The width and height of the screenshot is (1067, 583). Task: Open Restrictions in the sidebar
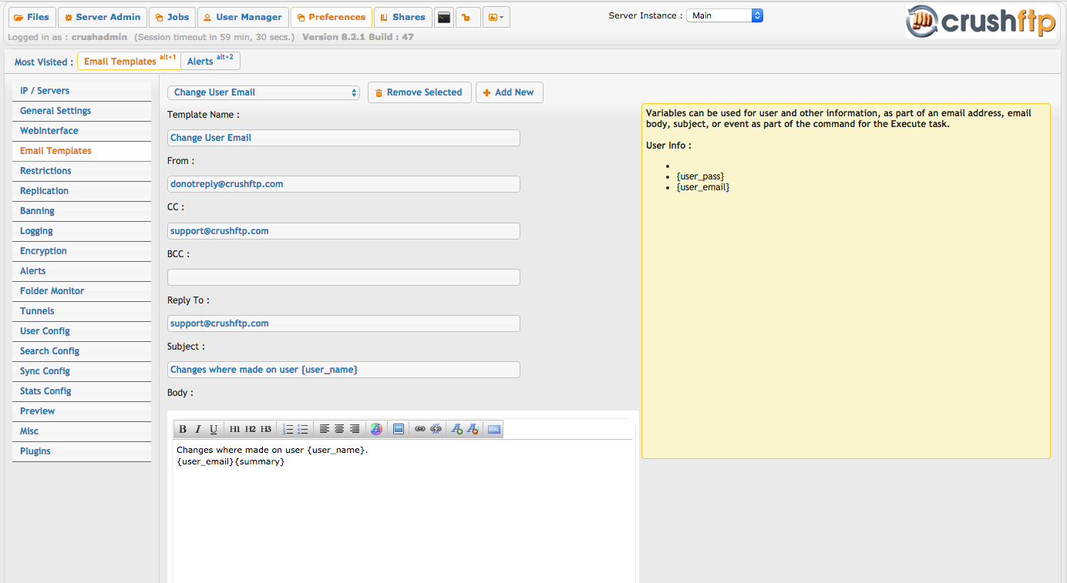[x=82, y=171]
